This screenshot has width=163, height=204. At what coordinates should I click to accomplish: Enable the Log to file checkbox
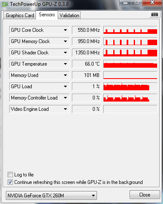coord(10,175)
